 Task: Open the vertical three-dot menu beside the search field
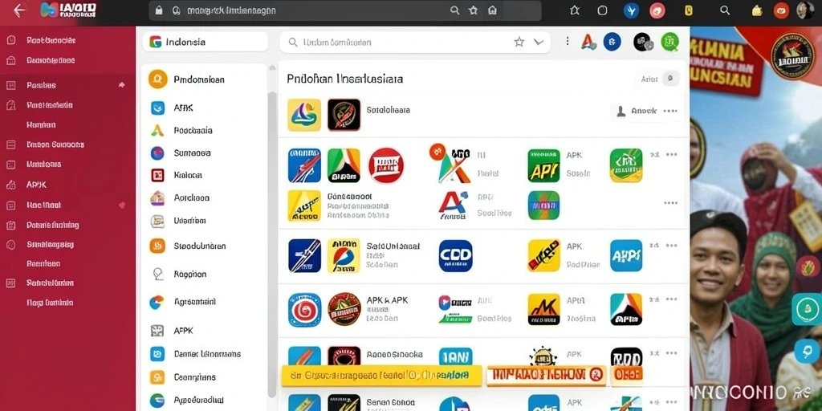pyautogui.click(x=568, y=41)
